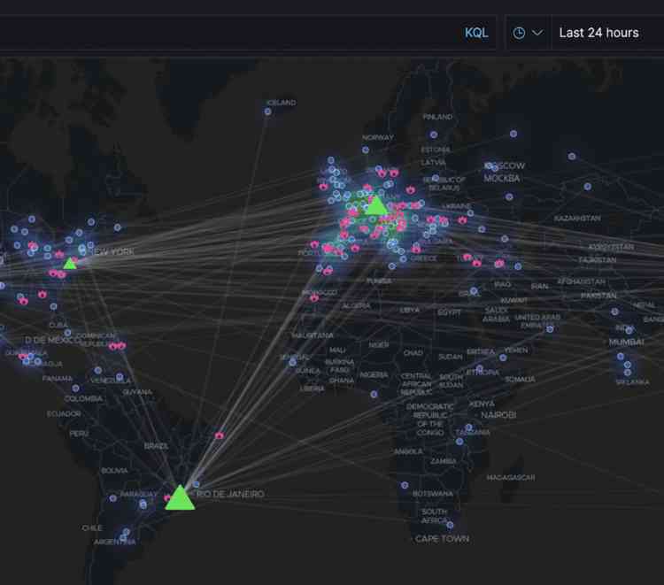Image resolution: width=664 pixels, height=585 pixels.
Task: Click the blue marker under Iceland label
Action: click(267, 112)
